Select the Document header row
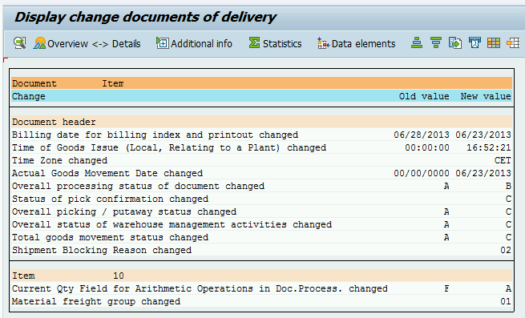The width and height of the screenshot is (525, 318). tap(261, 122)
